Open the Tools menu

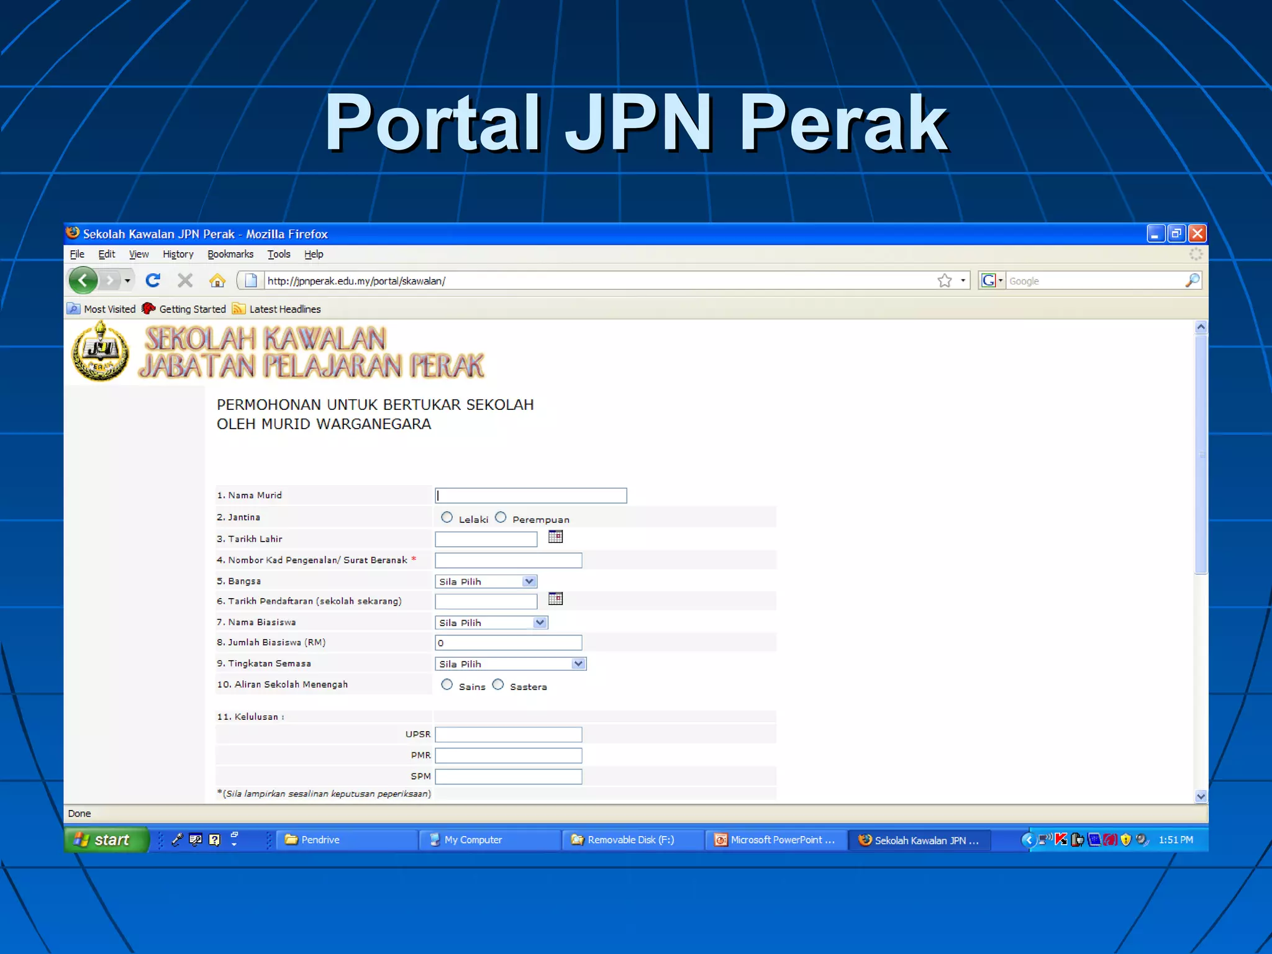[x=279, y=254]
